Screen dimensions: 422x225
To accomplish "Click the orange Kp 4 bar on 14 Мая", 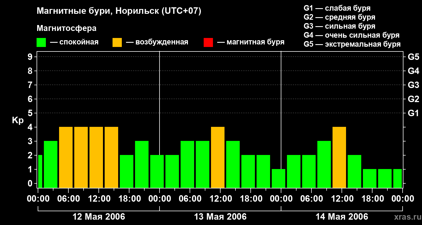I will click(339, 157).
